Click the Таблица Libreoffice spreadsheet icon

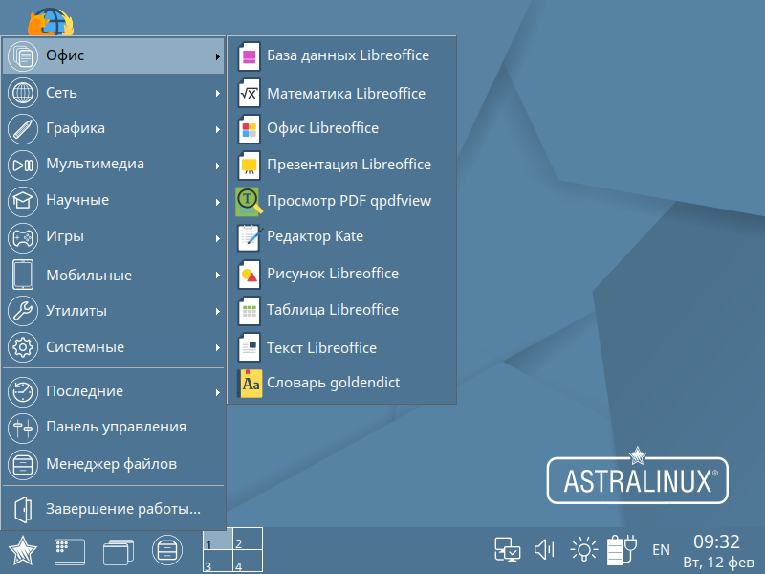pos(249,310)
